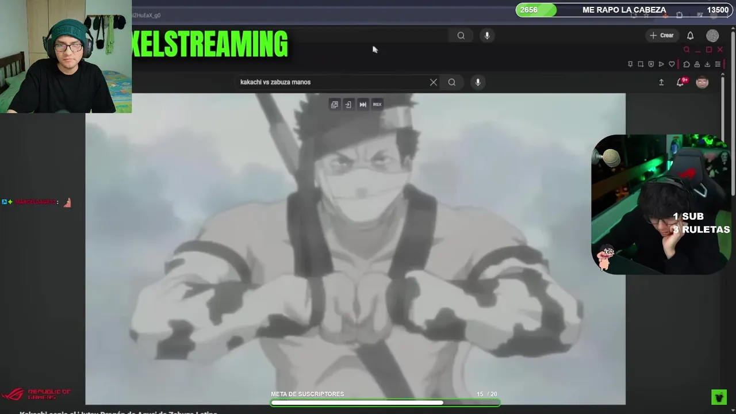
Task: Open the Crear create button
Action: [661, 36]
